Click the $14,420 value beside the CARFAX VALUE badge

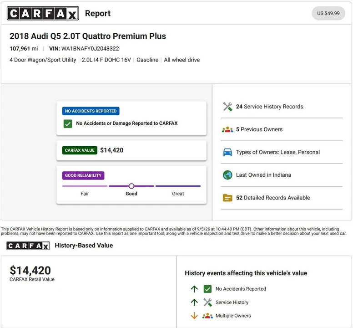(x=111, y=150)
